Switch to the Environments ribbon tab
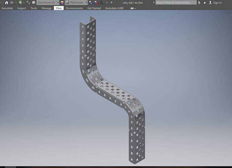Viewport: 232px width, 168px height. (74, 8)
